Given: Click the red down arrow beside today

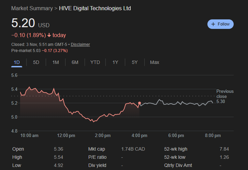Looking at the screenshot, I should pos(49,35).
